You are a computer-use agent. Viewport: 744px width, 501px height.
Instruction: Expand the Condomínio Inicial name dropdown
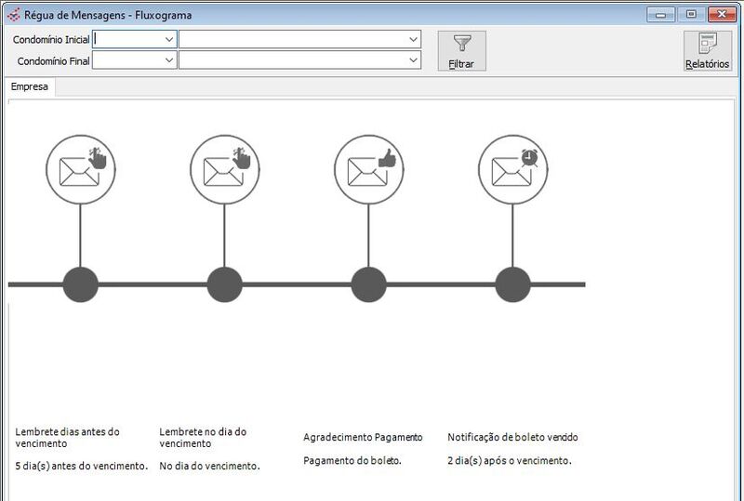(x=413, y=40)
